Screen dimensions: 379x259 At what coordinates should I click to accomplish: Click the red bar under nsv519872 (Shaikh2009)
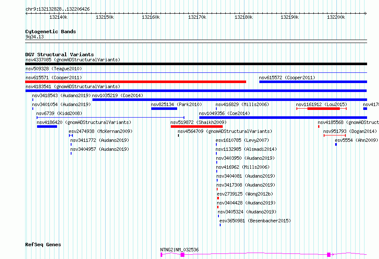click(196, 127)
